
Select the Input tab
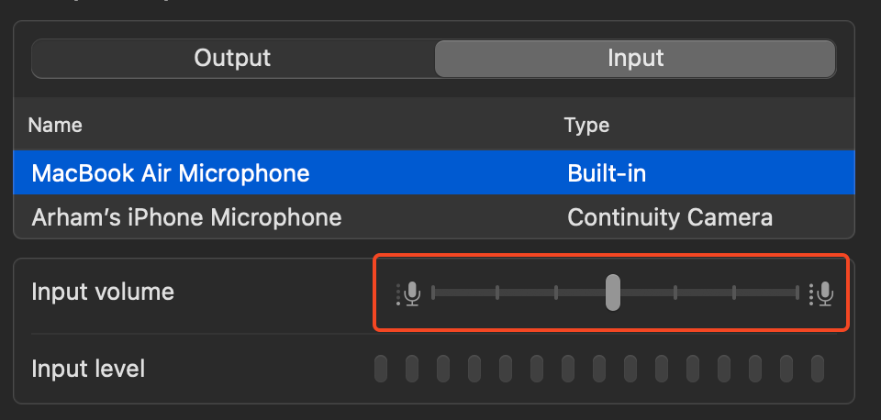[635, 59]
